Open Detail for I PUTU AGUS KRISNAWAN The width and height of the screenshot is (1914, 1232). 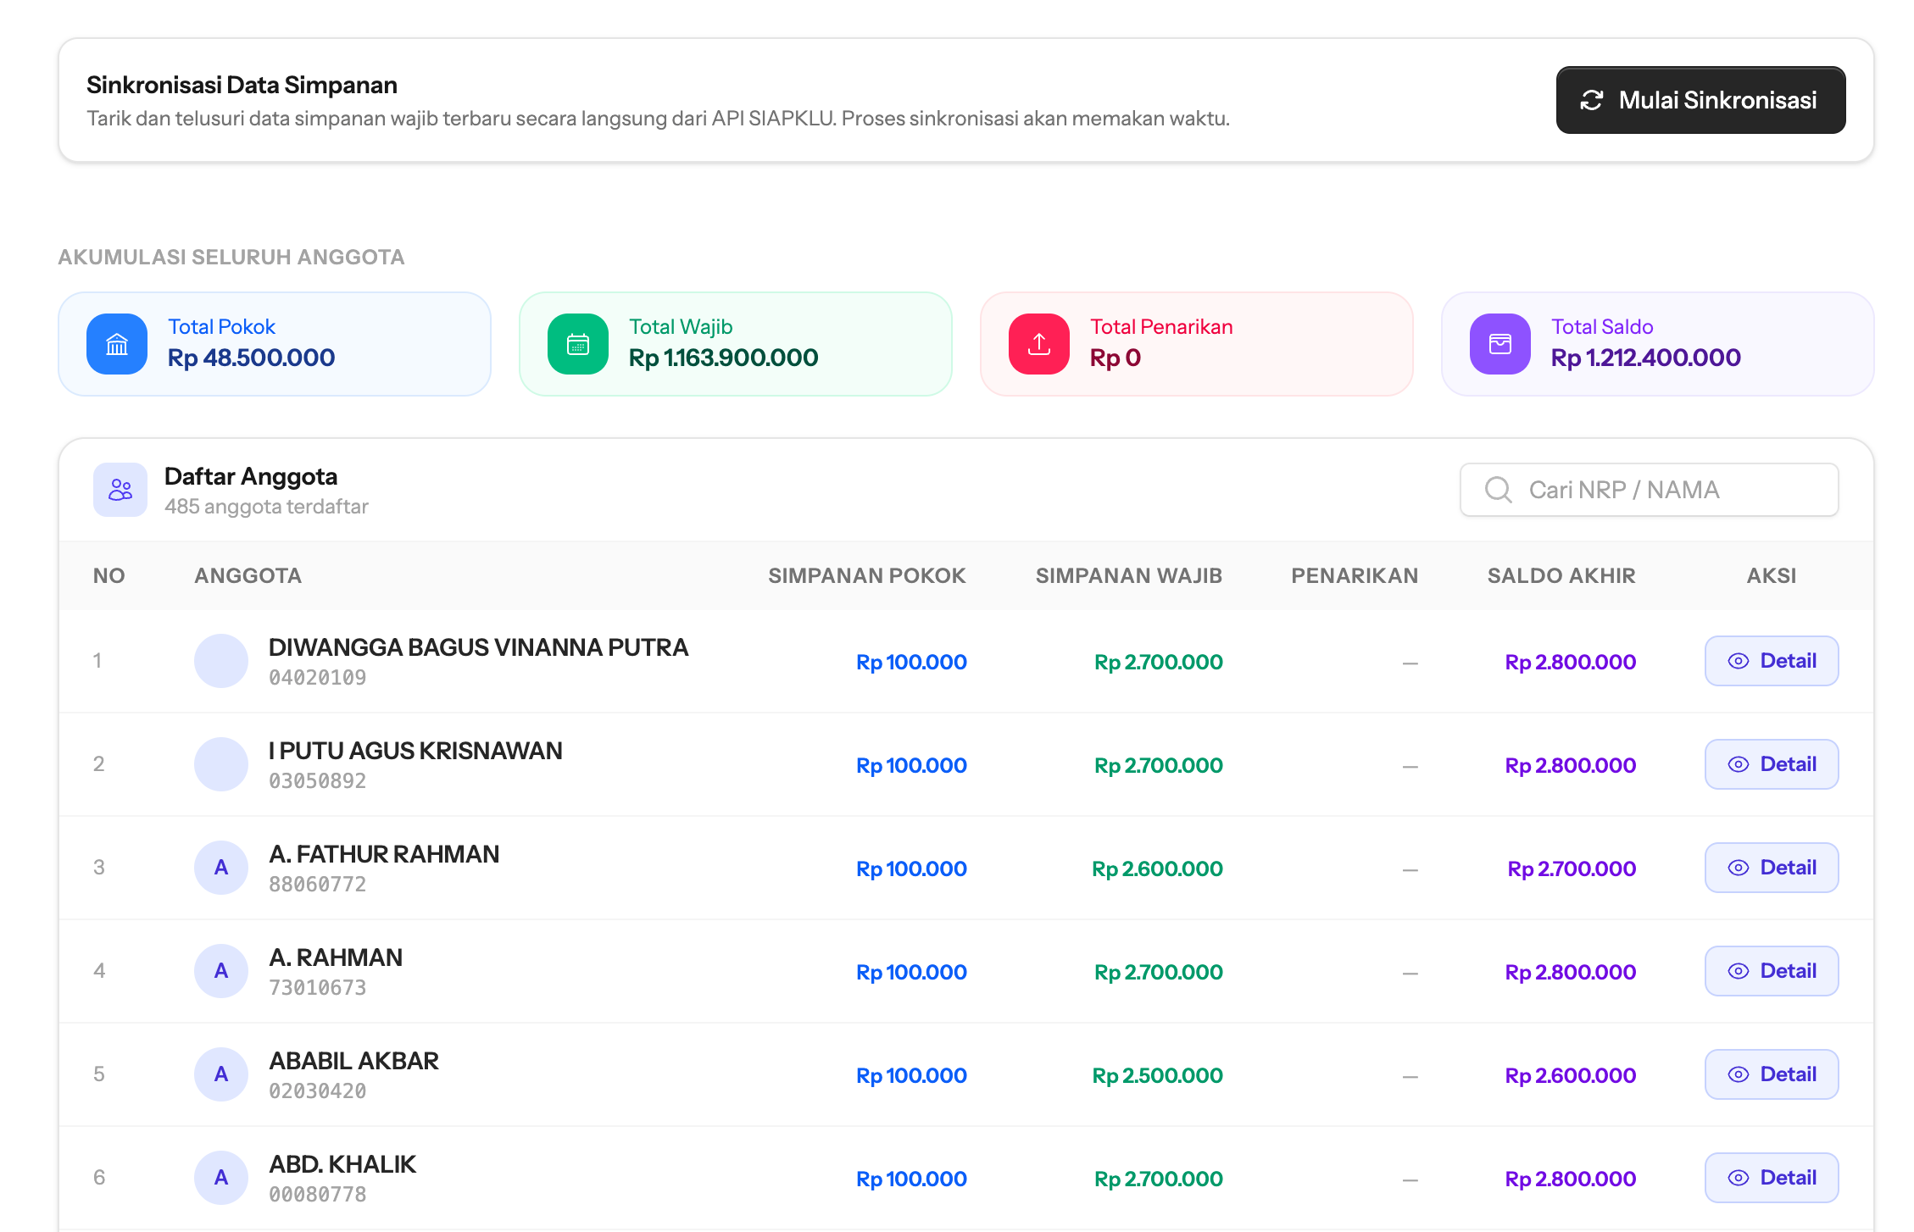(1772, 764)
